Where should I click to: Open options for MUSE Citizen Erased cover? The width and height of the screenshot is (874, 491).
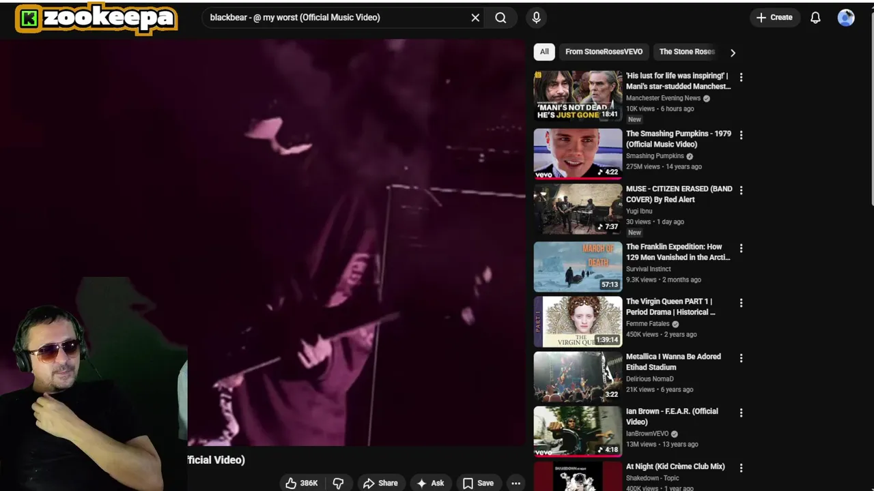point(741,190)
